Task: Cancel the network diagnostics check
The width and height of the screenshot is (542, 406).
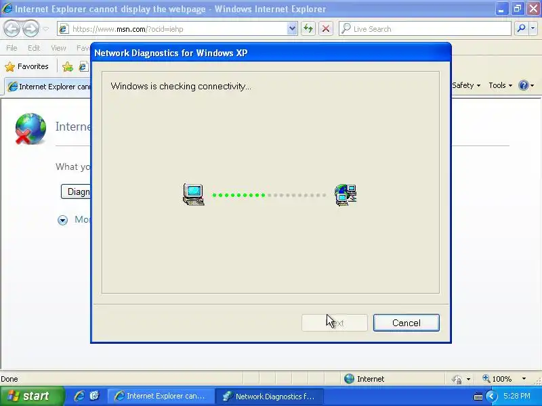Action: pos(406,323)
